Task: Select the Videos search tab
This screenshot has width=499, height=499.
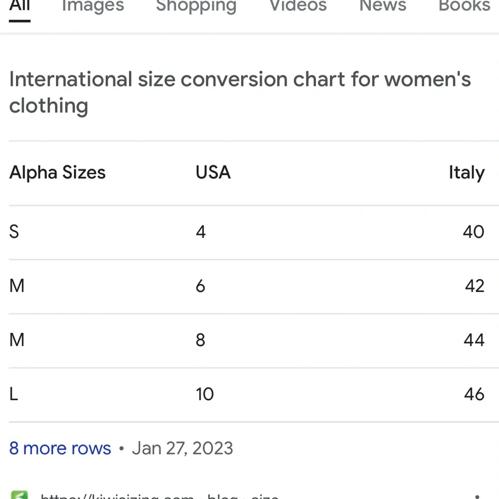Action: click(298, 6)
